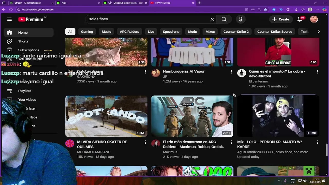Open the YouTube account avatar menu
This screenshot has width=329, height=185.
pyautogui.click(x=314, y=19)
